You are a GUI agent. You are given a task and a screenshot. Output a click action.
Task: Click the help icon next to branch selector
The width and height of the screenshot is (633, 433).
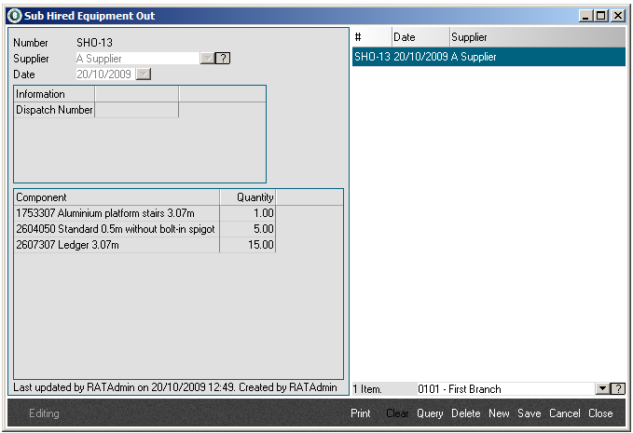point(617,389)
